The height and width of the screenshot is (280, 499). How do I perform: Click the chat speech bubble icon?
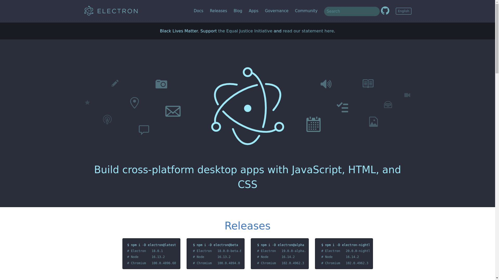point(144,130)
